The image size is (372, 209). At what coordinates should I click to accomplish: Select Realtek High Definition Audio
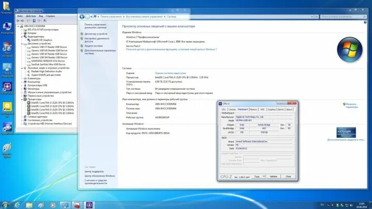47,71
